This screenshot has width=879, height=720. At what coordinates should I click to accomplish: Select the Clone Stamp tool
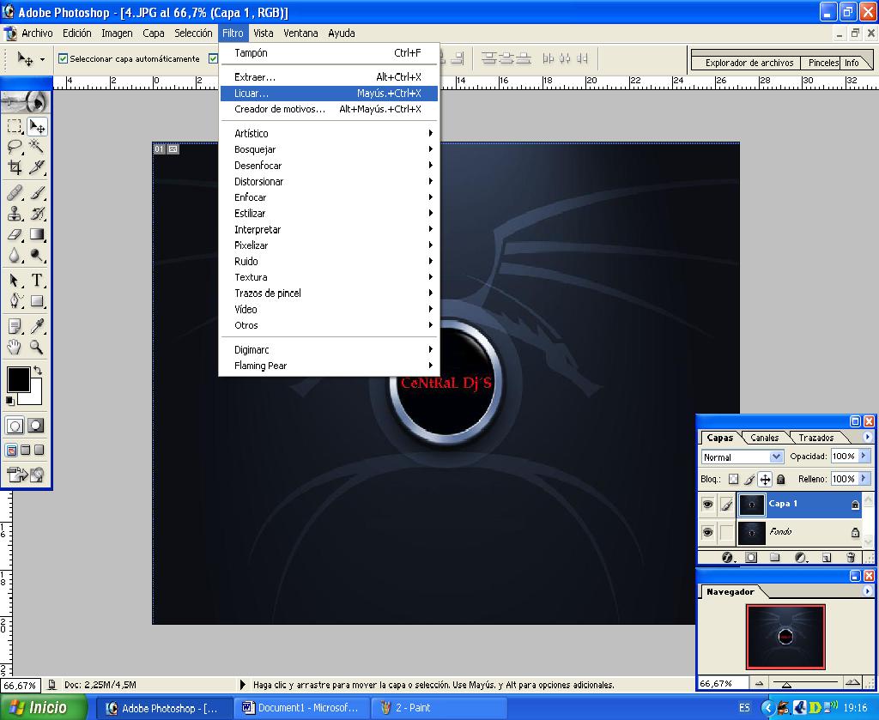coord(13,214)
